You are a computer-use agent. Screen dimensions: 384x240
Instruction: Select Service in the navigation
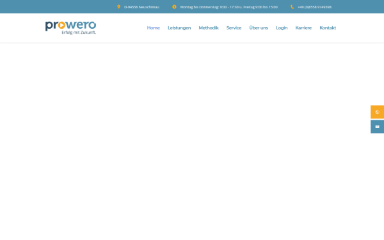[234, 28]
